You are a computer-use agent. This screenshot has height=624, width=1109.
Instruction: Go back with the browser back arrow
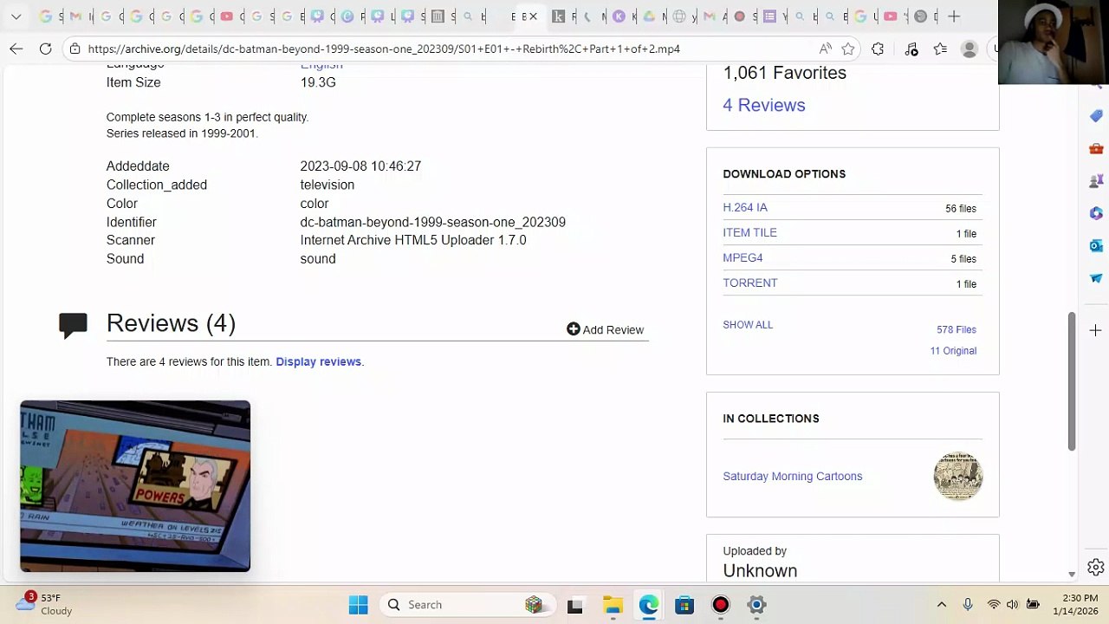(16, 49)
